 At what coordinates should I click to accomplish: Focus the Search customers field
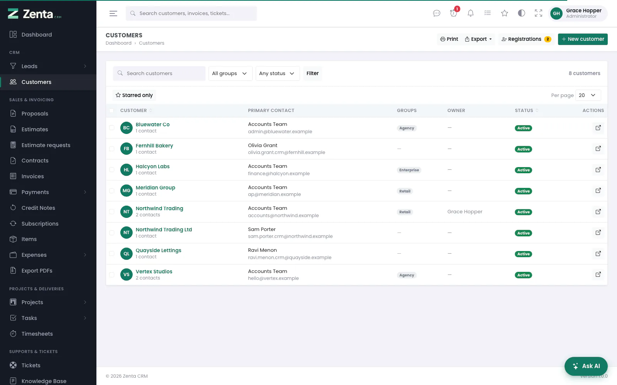(x=159, y=74)
